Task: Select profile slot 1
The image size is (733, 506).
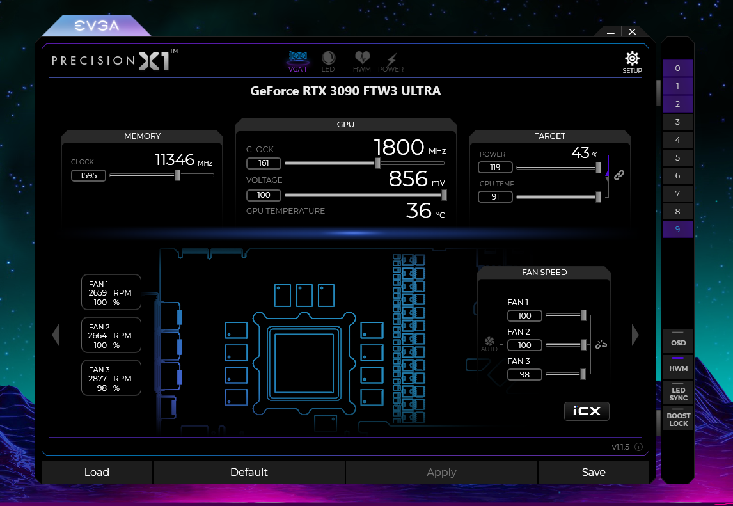Action: [x=677, y=86]
